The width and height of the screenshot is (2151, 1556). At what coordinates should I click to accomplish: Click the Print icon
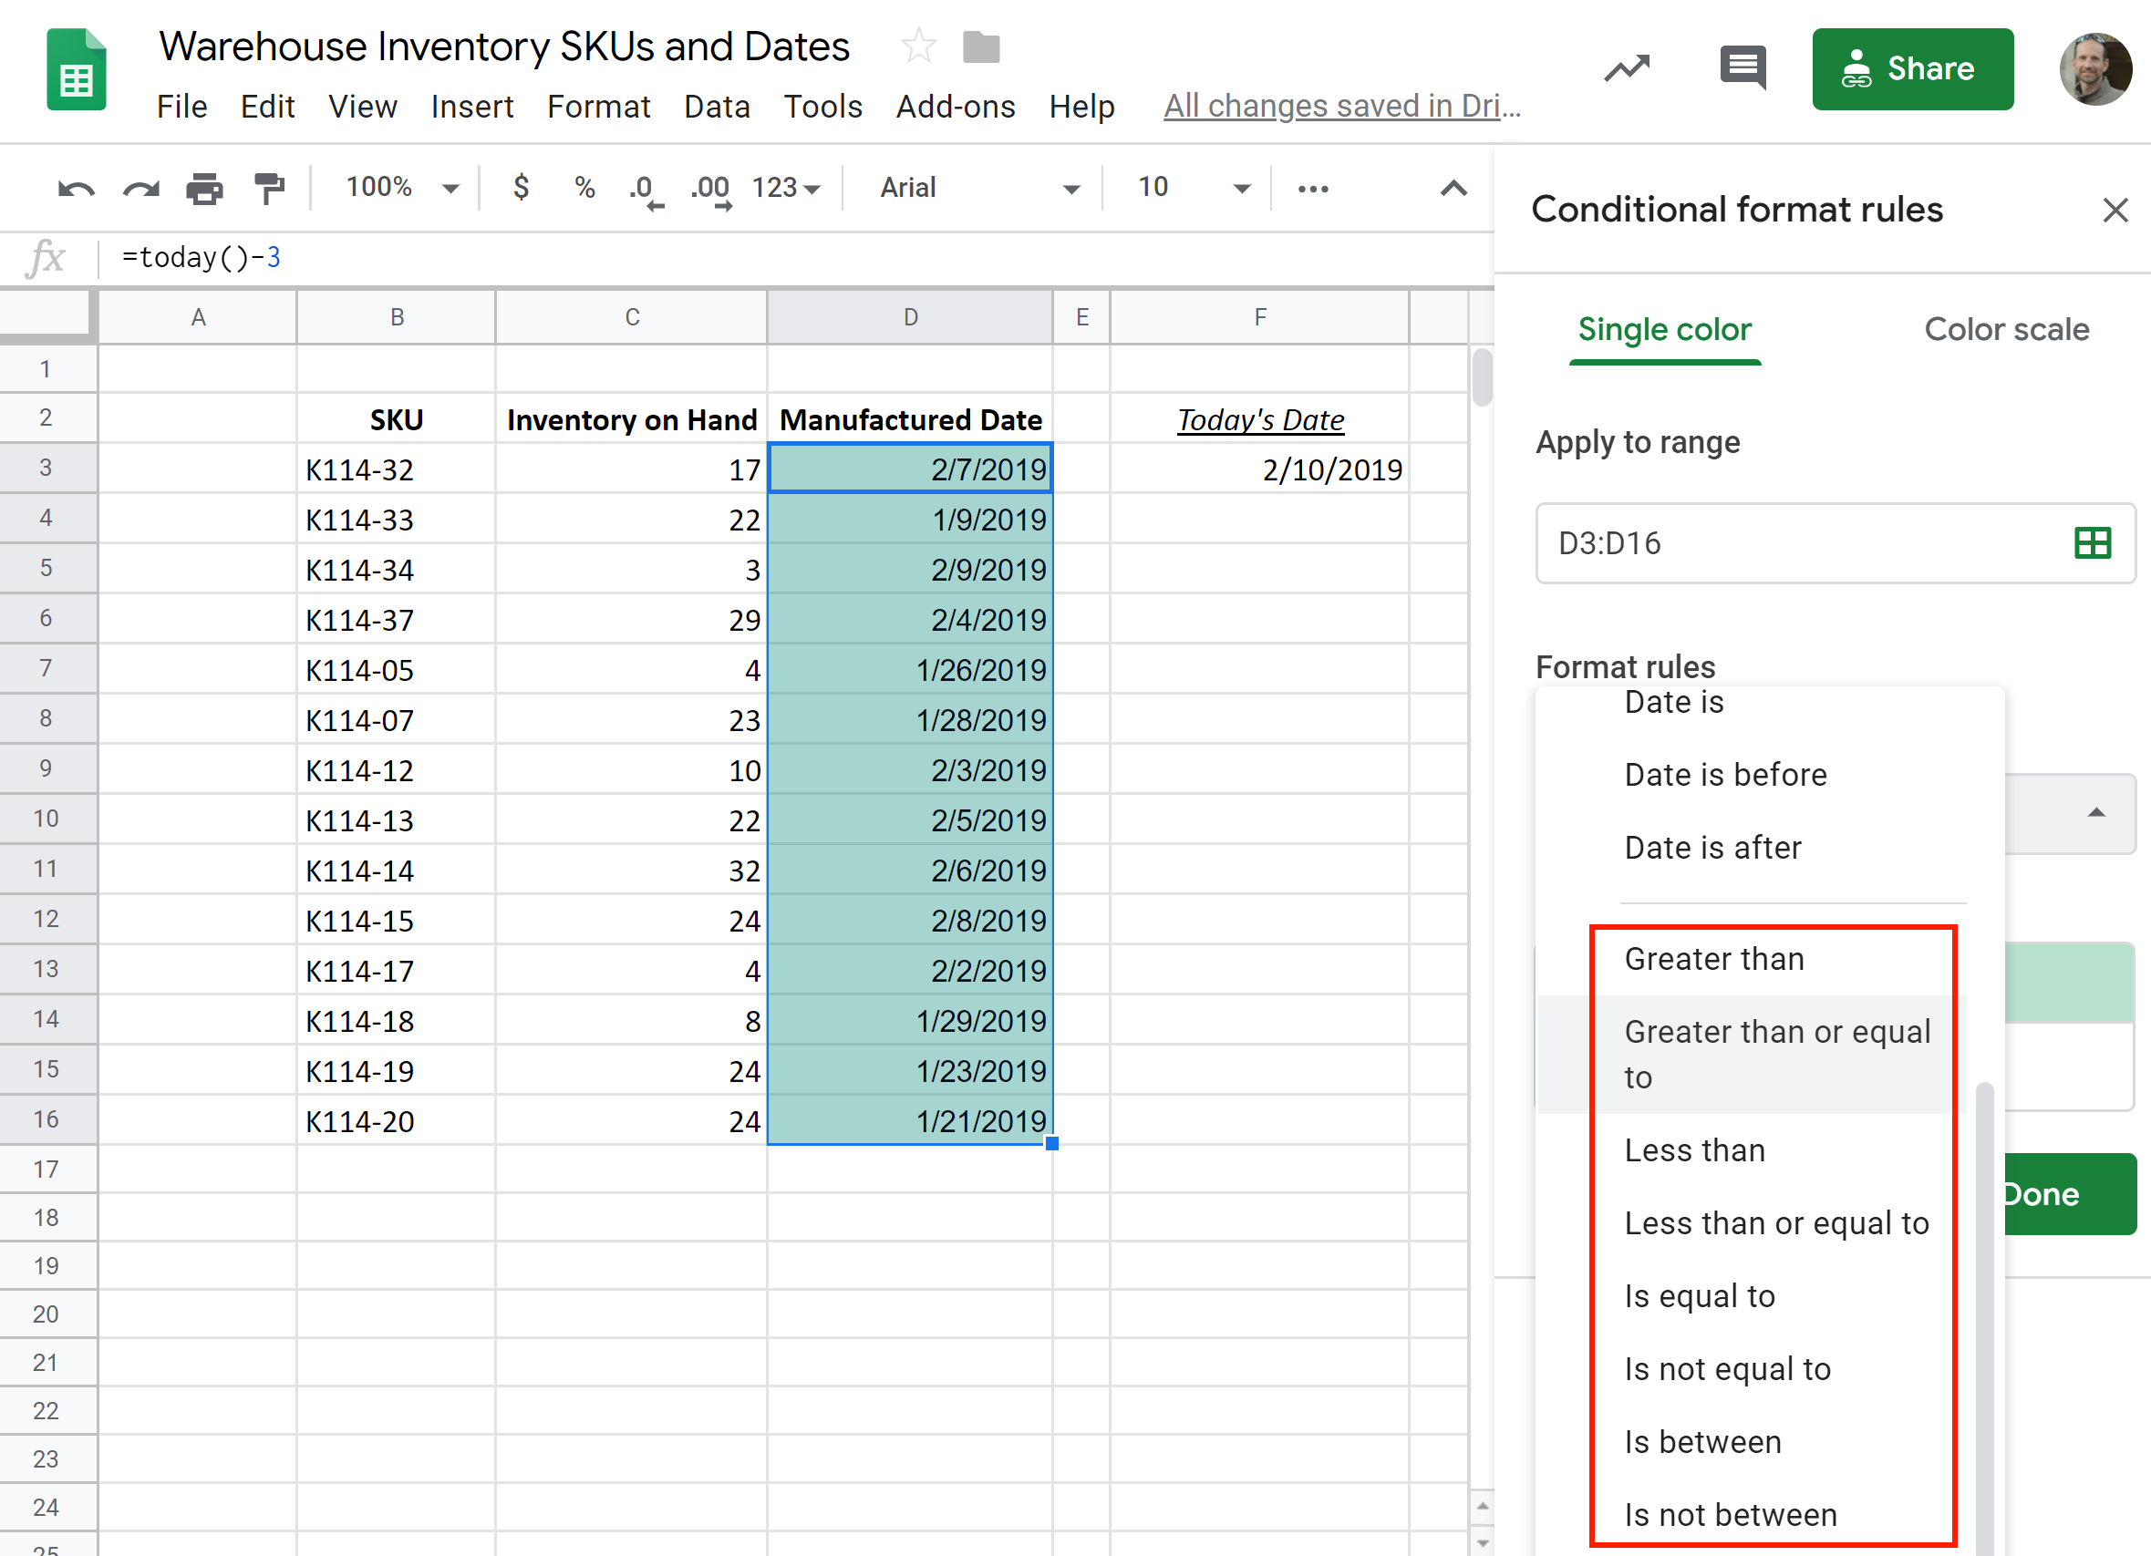[x=204, y=188]
